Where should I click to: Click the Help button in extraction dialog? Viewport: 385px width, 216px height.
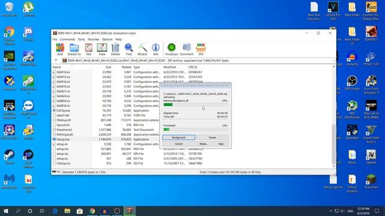[221, 144]
